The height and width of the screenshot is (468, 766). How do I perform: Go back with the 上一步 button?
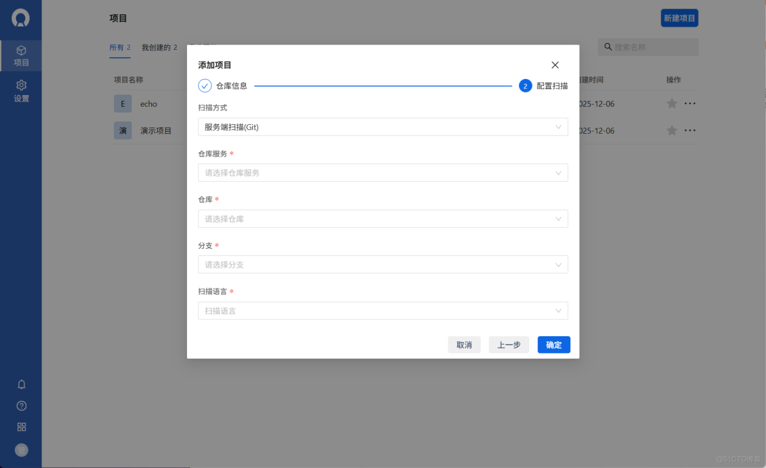pos(509,345)
